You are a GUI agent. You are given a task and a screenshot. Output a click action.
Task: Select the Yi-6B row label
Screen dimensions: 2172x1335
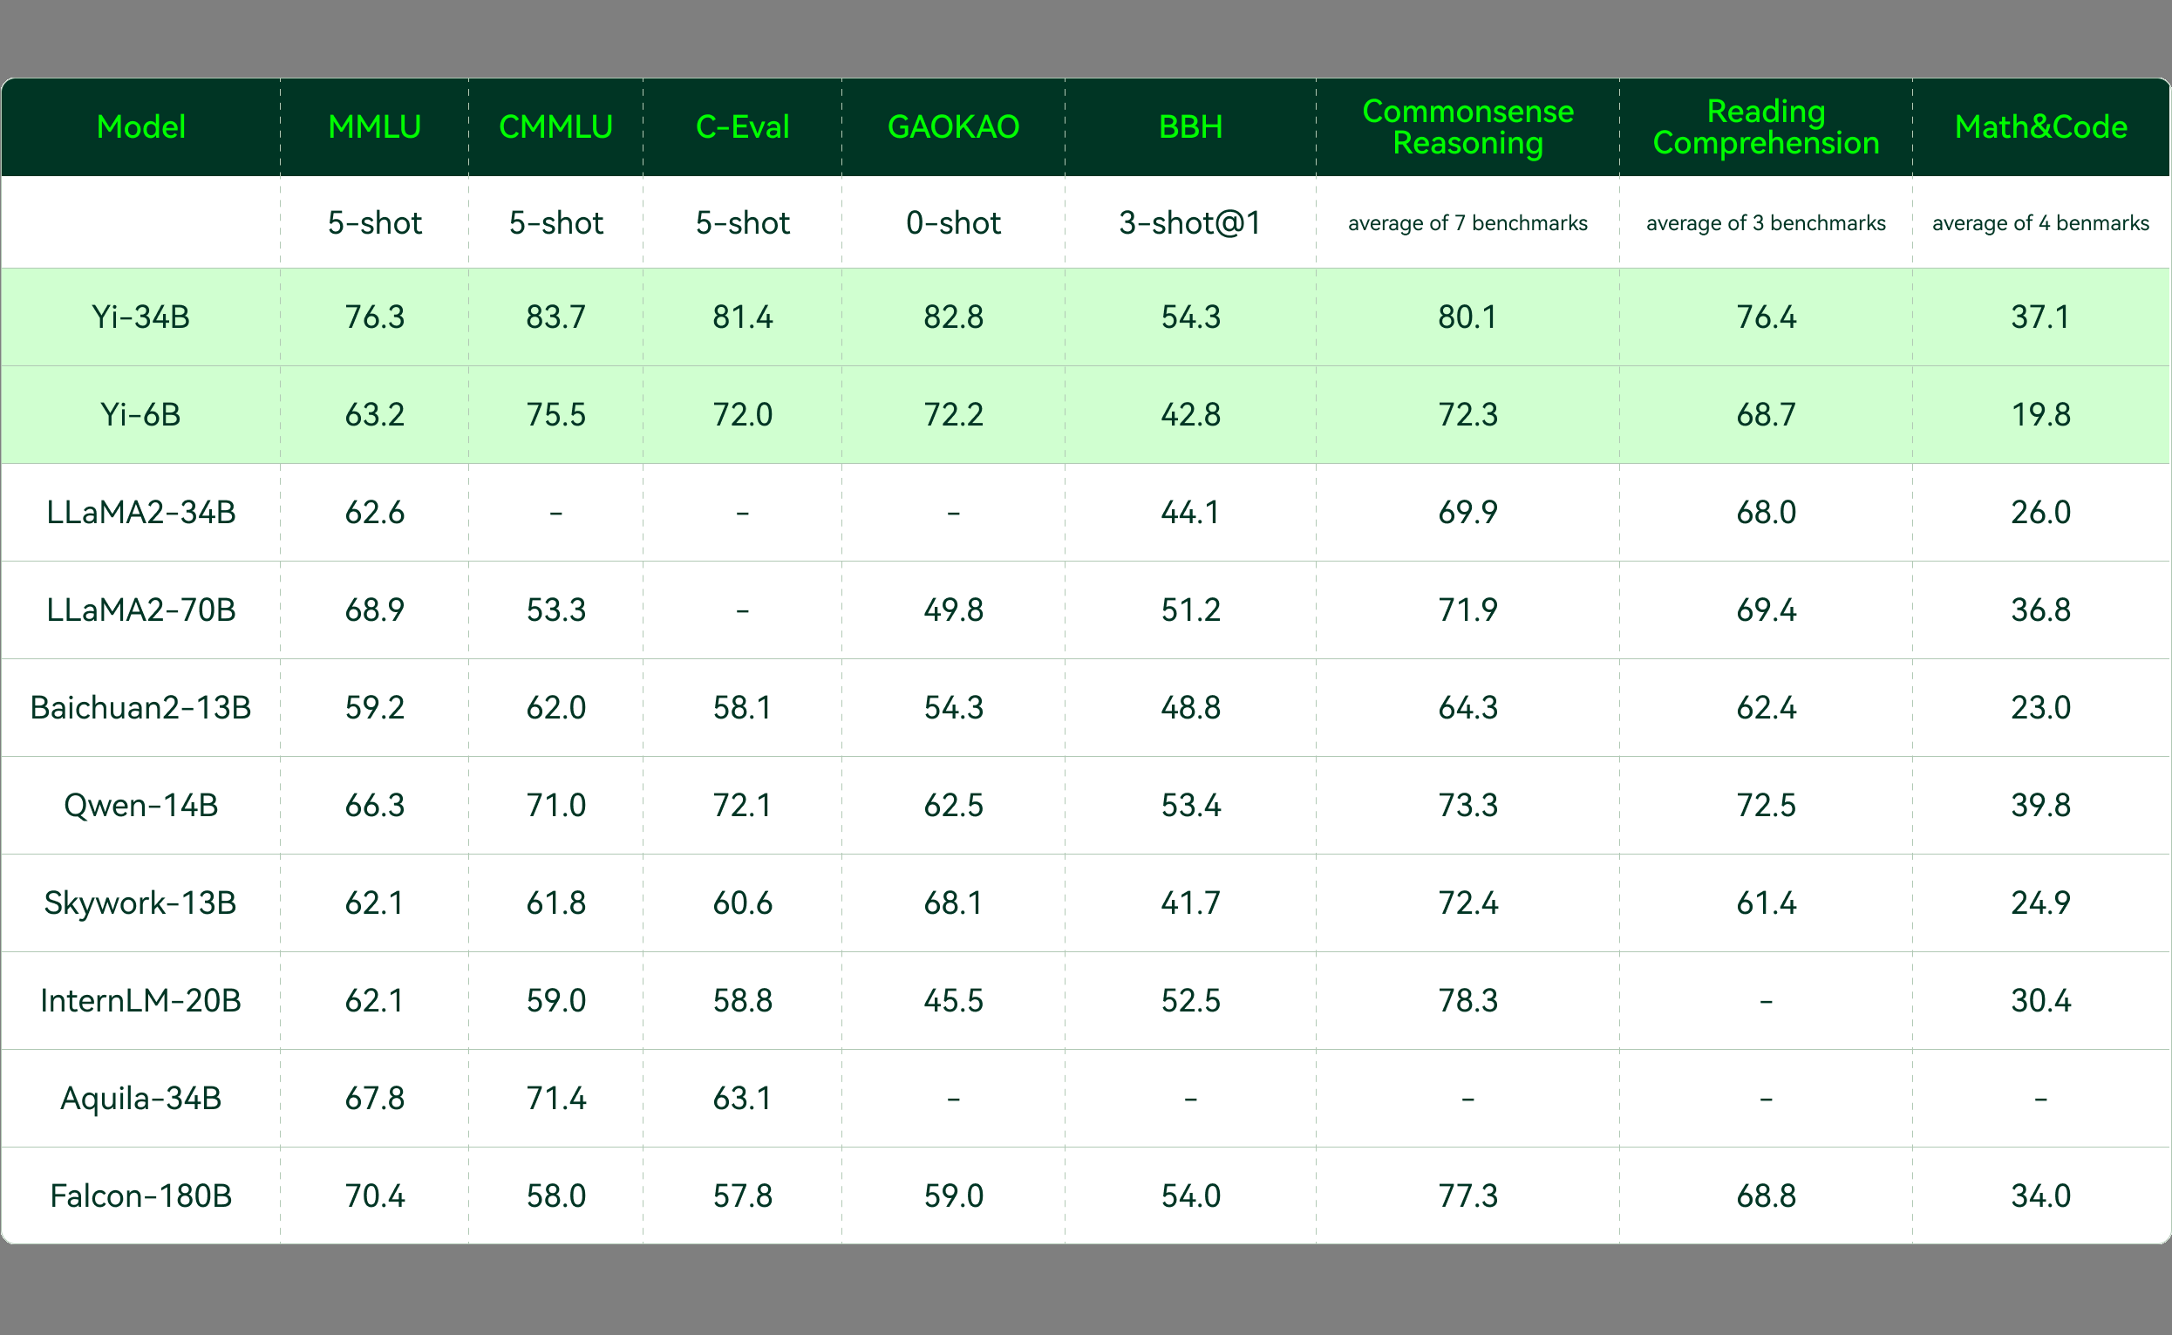140,415
